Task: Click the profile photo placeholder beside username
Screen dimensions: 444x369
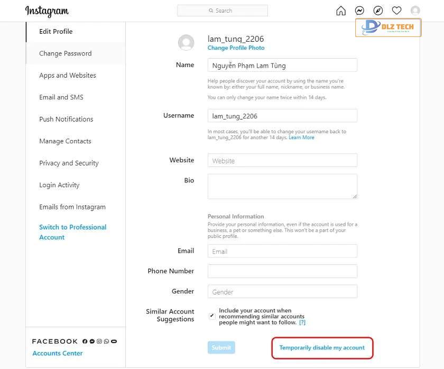Action: click(x=186, y=43)
